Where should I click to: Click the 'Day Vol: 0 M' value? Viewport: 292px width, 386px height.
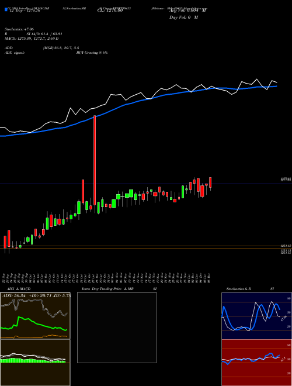(x=183, y=17)
